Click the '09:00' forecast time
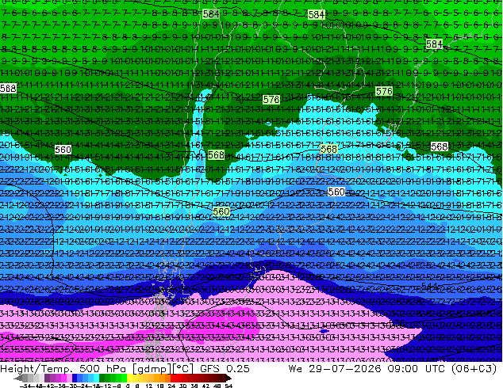Screen dimensions: 503x388 402,369
